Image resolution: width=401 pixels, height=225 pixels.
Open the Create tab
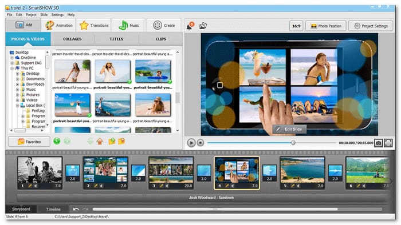coord(164,25)
